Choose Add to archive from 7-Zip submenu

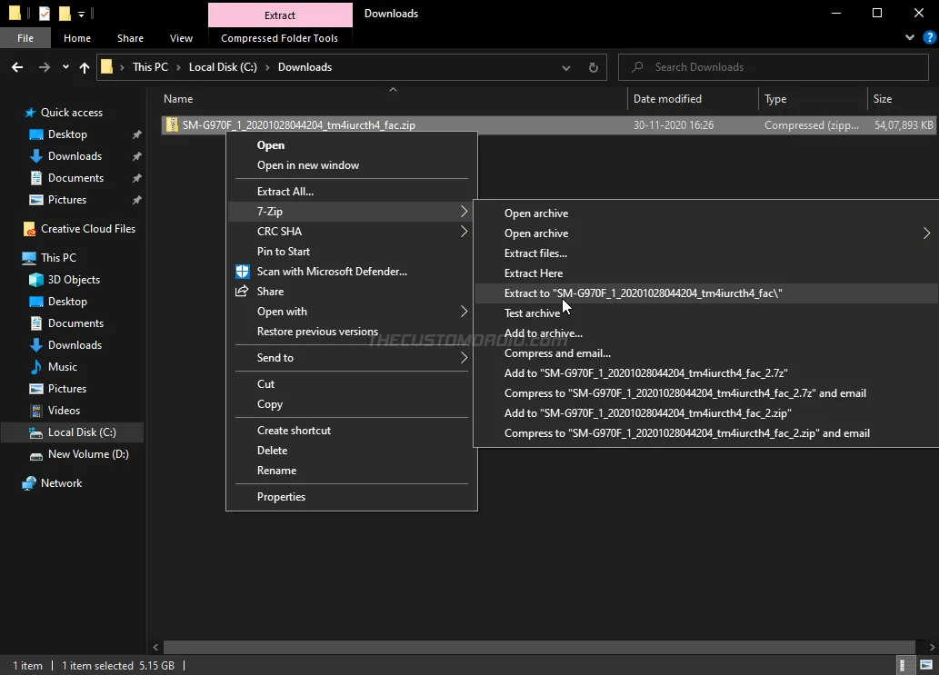tap(543, 333)
